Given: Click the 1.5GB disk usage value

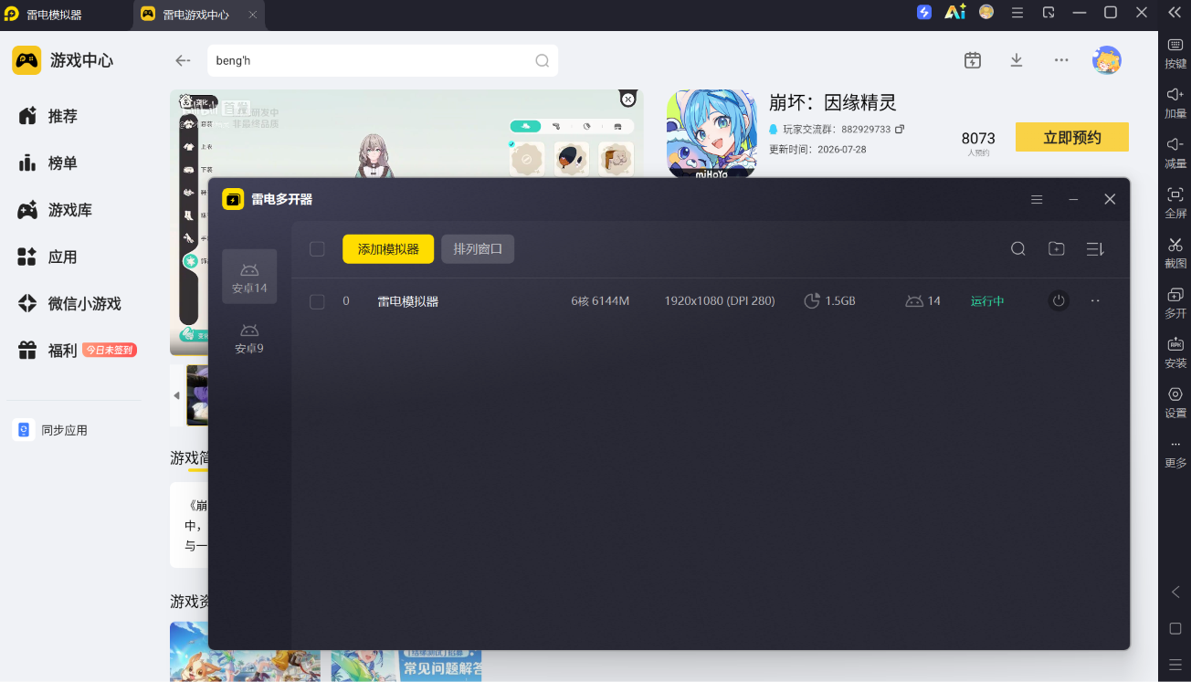Looking at the screenshot, I should click(x=840, y=301).
